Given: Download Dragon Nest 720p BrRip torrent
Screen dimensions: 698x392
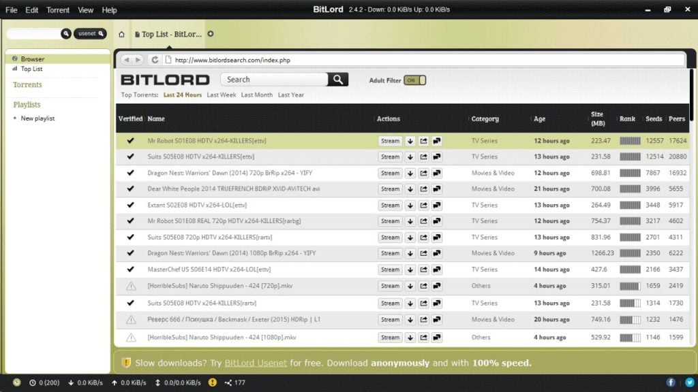Looking at the screenshot, I should pos(410,173).
